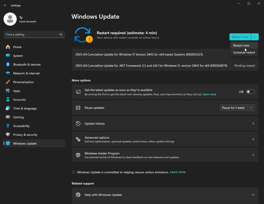Open the carbon emissions Learn more link
The width and height of the screenshot is (264, 204).
click(x=178, y=172)
